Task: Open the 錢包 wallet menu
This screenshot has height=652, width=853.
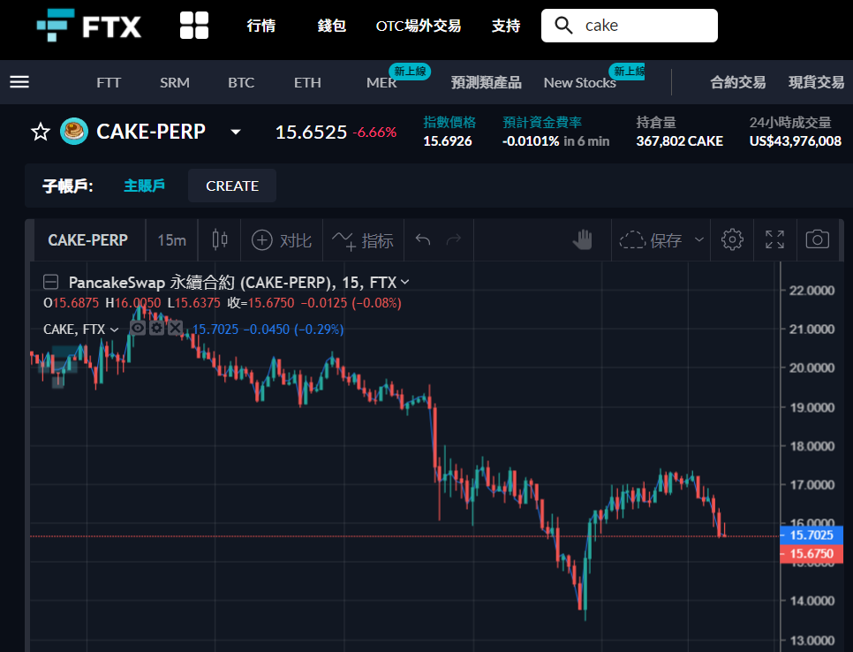Action: (x=332, y=26)
